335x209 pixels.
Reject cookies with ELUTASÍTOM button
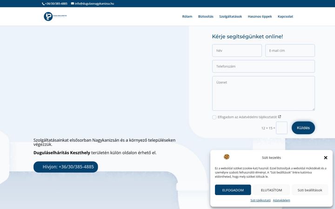pyautogui.click(x=271, y=190)
